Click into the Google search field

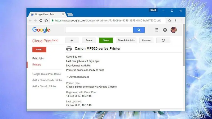coord(99,30)
